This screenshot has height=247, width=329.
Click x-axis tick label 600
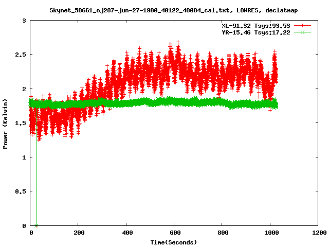(x=175, y=233)
